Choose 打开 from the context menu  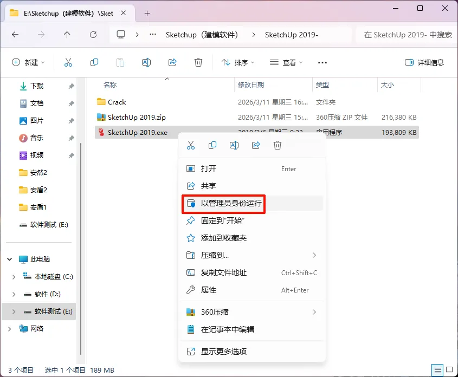(x=252, y=168)
